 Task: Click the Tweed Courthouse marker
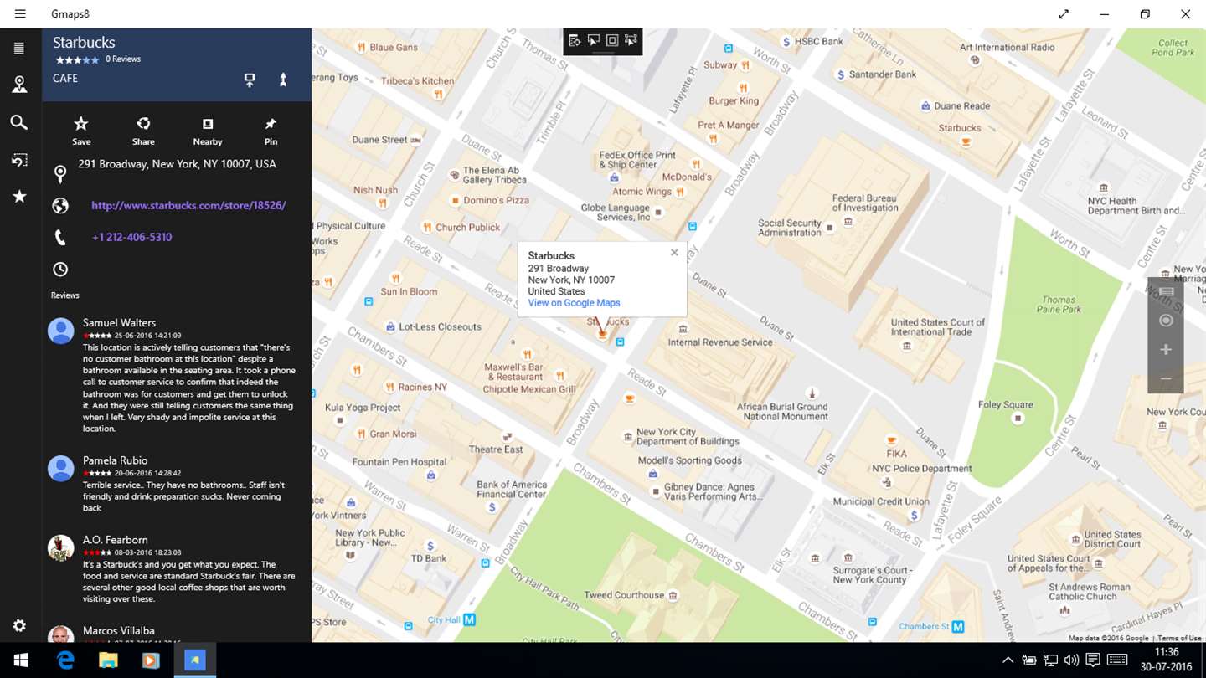click(673, 596)
